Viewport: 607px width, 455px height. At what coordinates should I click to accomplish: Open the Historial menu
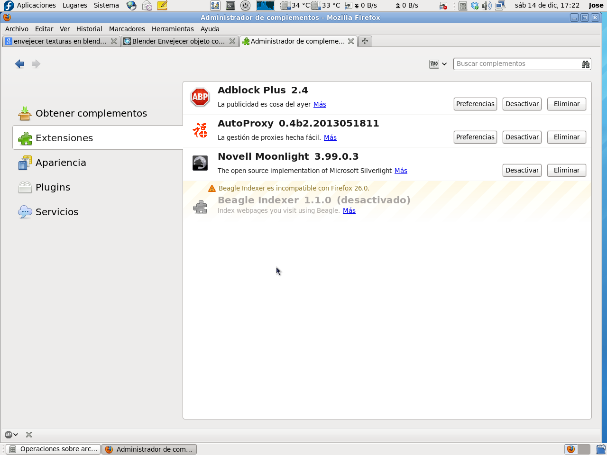(x=89, y=29)
